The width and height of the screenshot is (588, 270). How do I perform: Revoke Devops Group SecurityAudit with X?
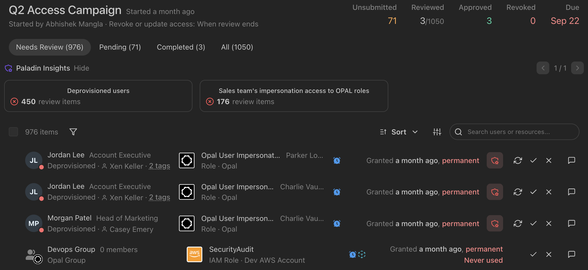(549, 254)
